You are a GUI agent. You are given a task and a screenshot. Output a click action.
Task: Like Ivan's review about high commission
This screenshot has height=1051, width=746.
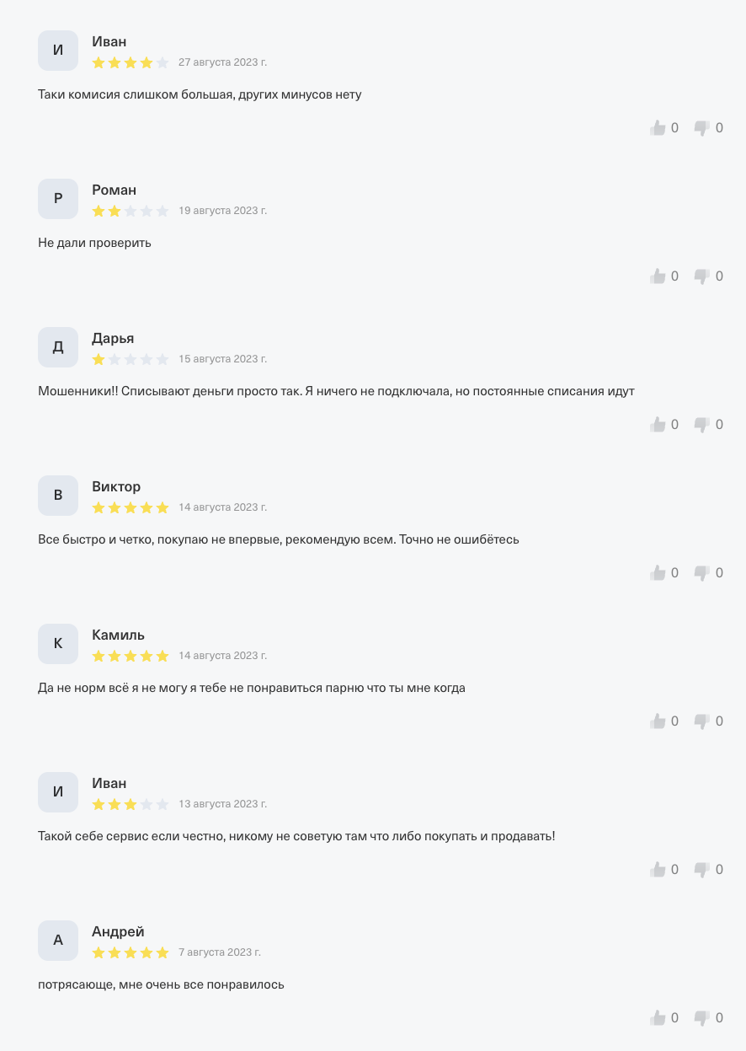658,128
